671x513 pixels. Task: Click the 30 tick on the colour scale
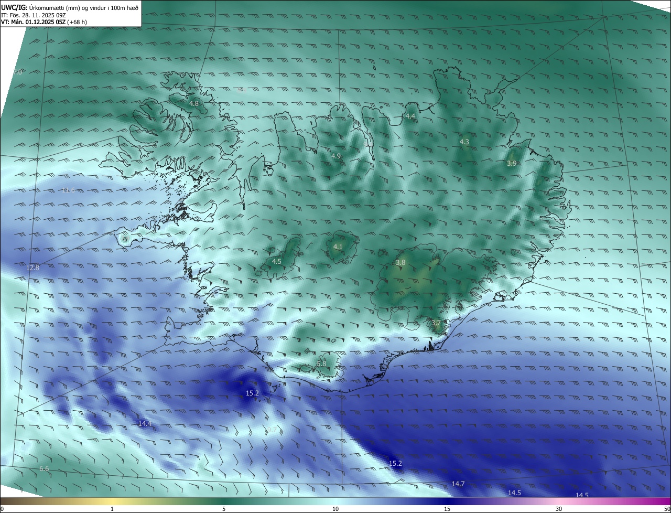[x=559, y=509]
